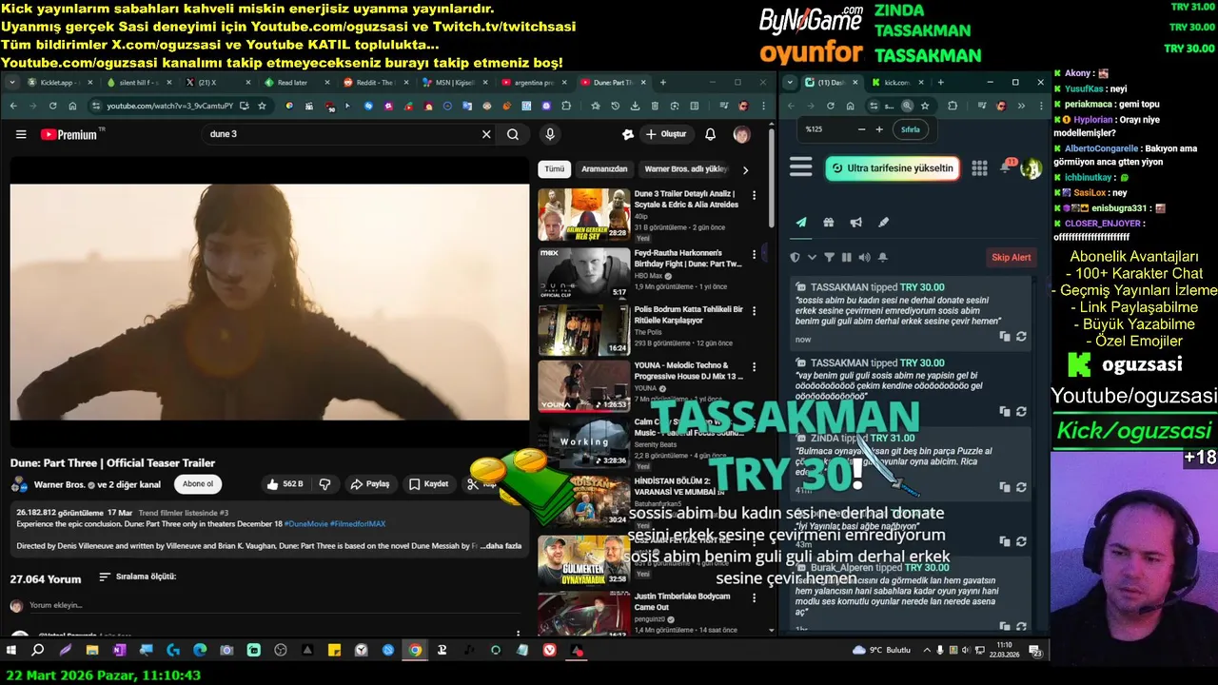Replay TASSAKMAN's first tip alert

tap(1021, 337)
